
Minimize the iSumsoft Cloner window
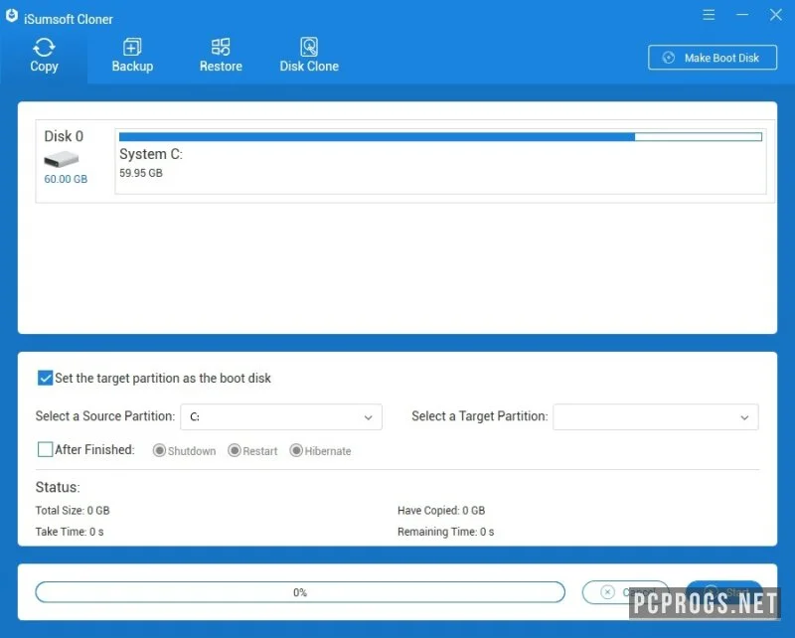pos(741,15)
